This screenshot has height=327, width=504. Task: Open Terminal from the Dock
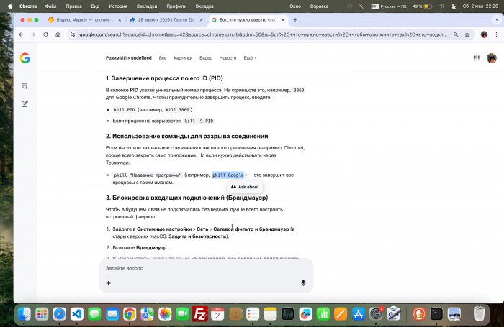[x=436, y=314]
